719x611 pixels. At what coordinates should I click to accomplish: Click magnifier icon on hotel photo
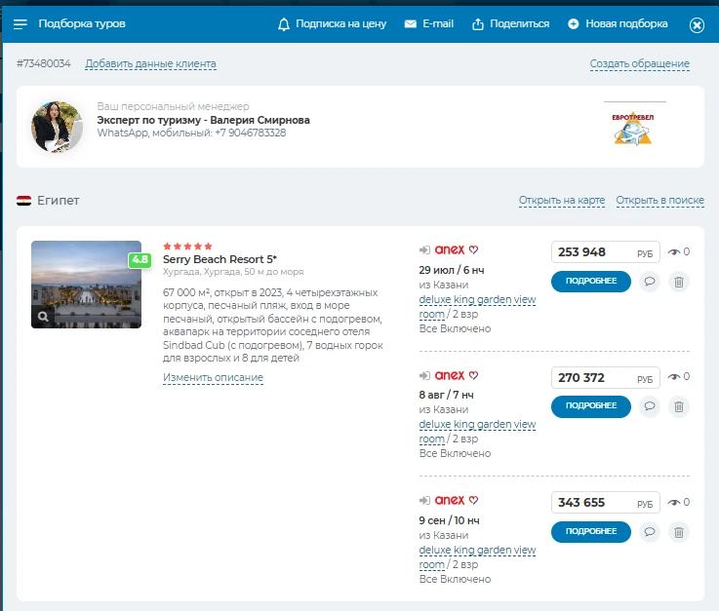[x=43, y=317]
